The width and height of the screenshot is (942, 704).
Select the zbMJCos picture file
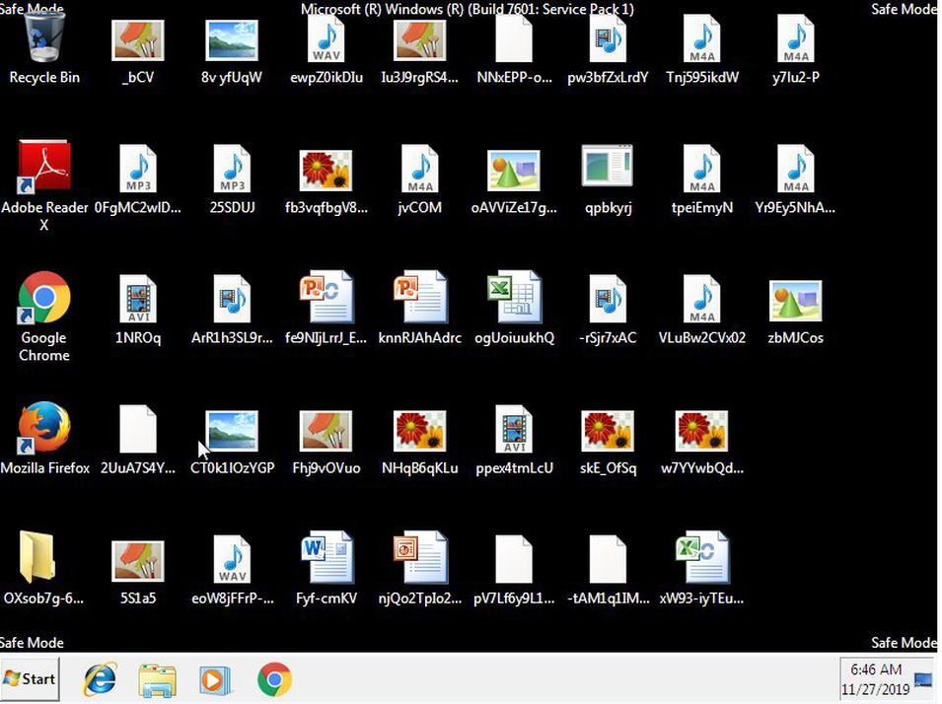click(795, 299)
